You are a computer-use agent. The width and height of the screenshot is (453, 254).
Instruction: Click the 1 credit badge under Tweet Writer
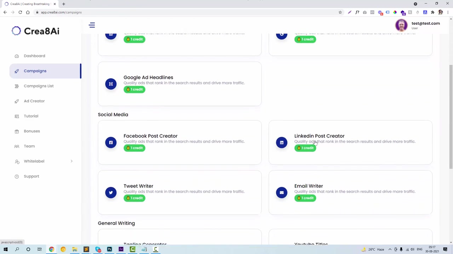coord(134,198)
